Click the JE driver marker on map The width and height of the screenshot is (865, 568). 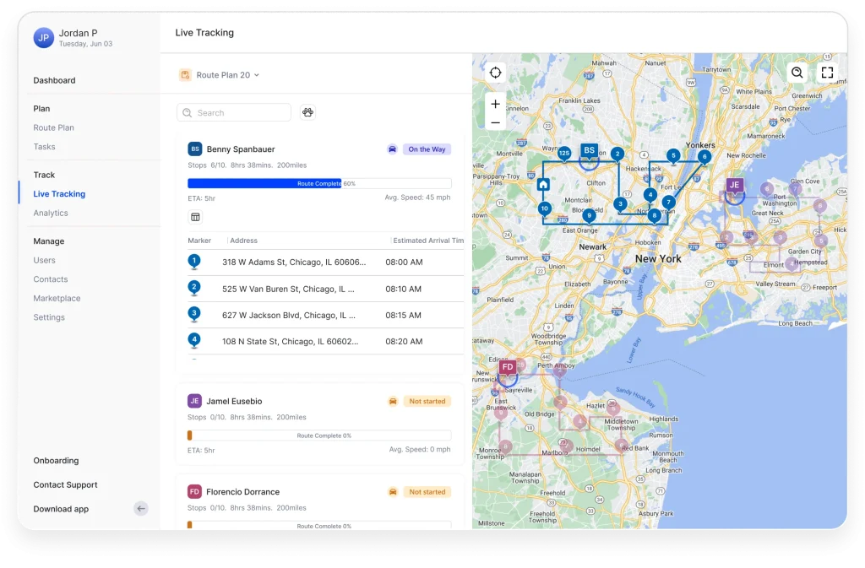coord(734,185)
